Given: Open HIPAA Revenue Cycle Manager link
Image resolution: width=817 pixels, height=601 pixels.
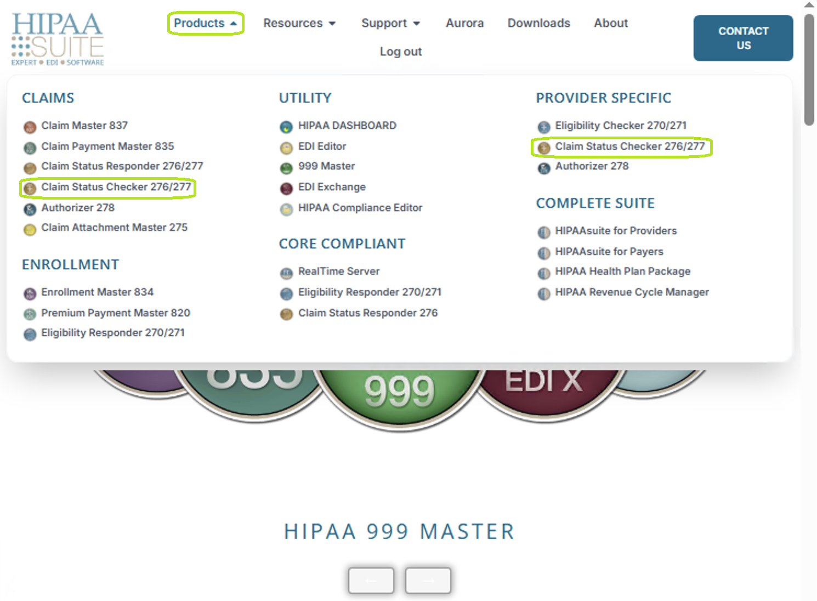Looking at the screenshot, I should point(632,292).
